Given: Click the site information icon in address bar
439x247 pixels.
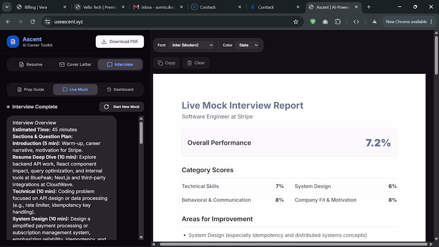Looking at the screenshot, I should pyautogui.click(x=47, y=22).
